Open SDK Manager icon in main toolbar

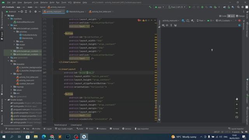tap(233, 7)
